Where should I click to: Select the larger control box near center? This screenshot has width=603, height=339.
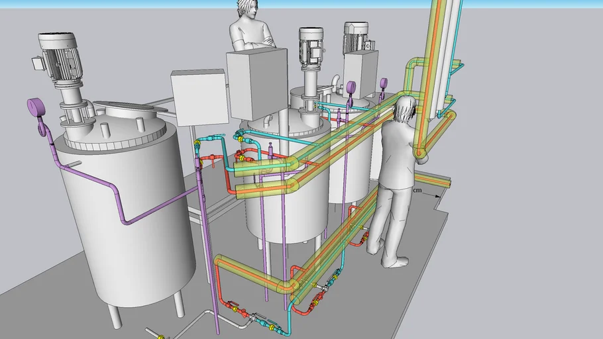tap(256, 83)
